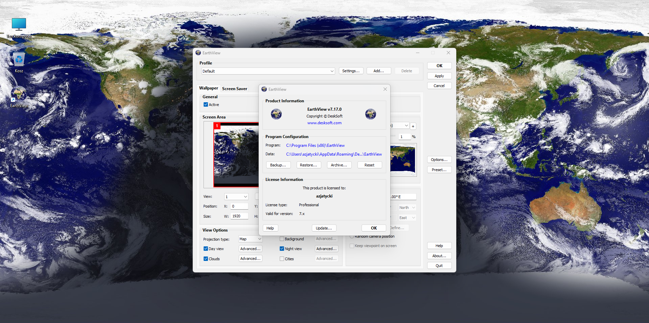Click the 'Professional' license type value
The image size is (649, 323).
[309, 205]
